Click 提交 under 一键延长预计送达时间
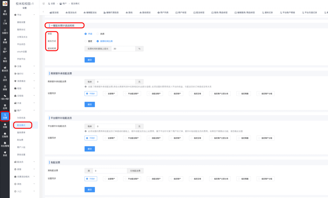Screen dimensions: 328x198 pos(90,60)
